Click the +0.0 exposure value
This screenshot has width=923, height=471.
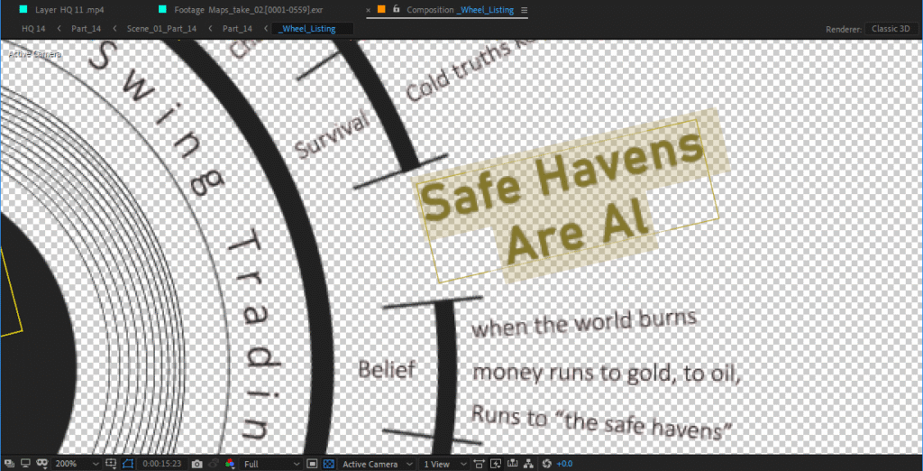click(x=564, y=464)
